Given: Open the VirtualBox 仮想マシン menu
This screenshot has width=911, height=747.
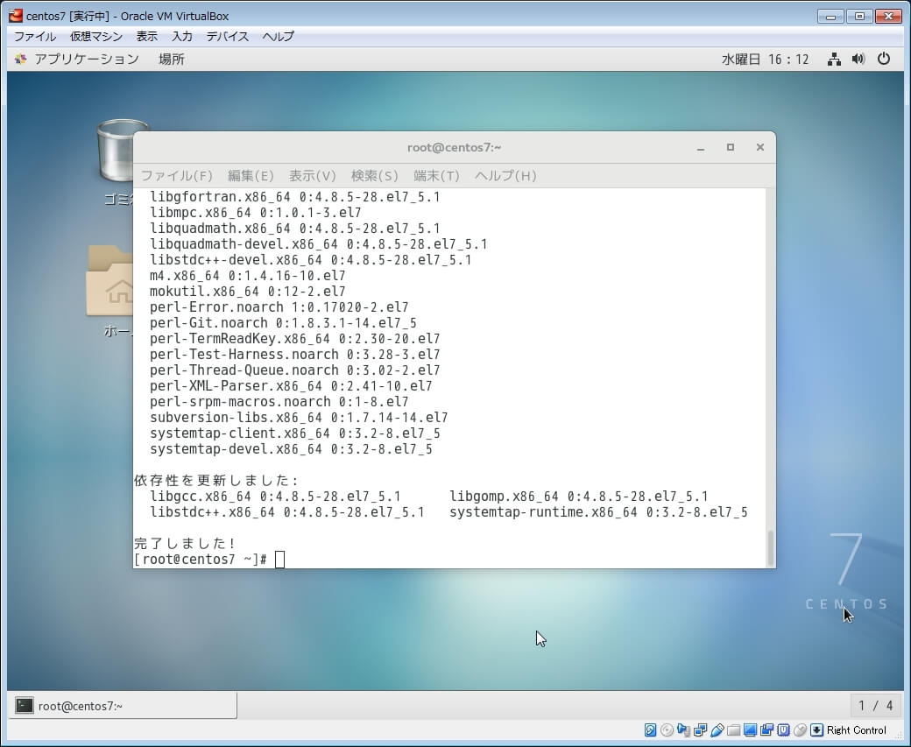Looking at the screenshot, I should (96, 36).
